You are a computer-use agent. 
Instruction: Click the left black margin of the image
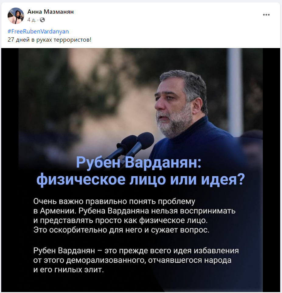(x=10, y=170)
